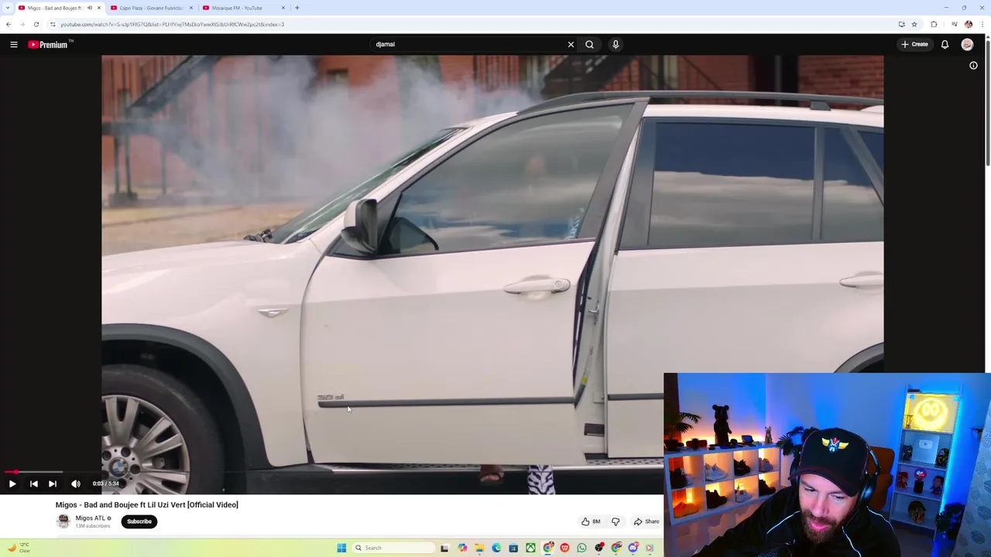The image size is (991, 557).
Task: Reload the current page
Action: coord(36,24)
